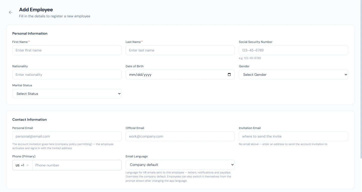362x192 pixels.
Task: Click 'Fill in the details' subtitle text
Action: coord(55,16)
